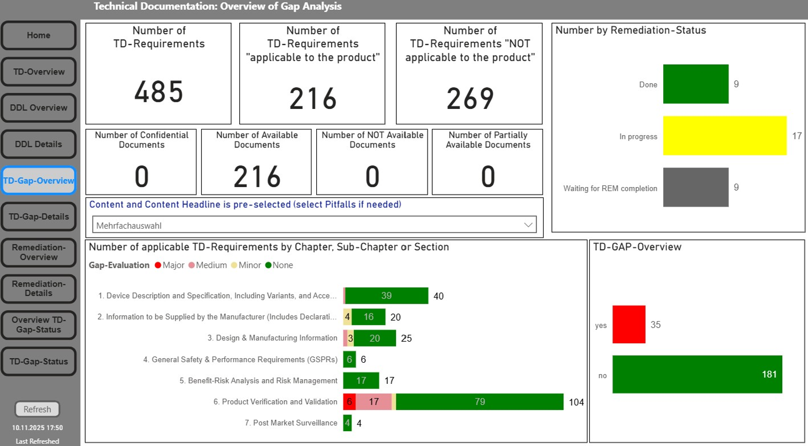The width and height of the screenshot is (808, 446).
Task: Expand the Mehrfachauswahl dropdown chevron
Action: point(528,225)
